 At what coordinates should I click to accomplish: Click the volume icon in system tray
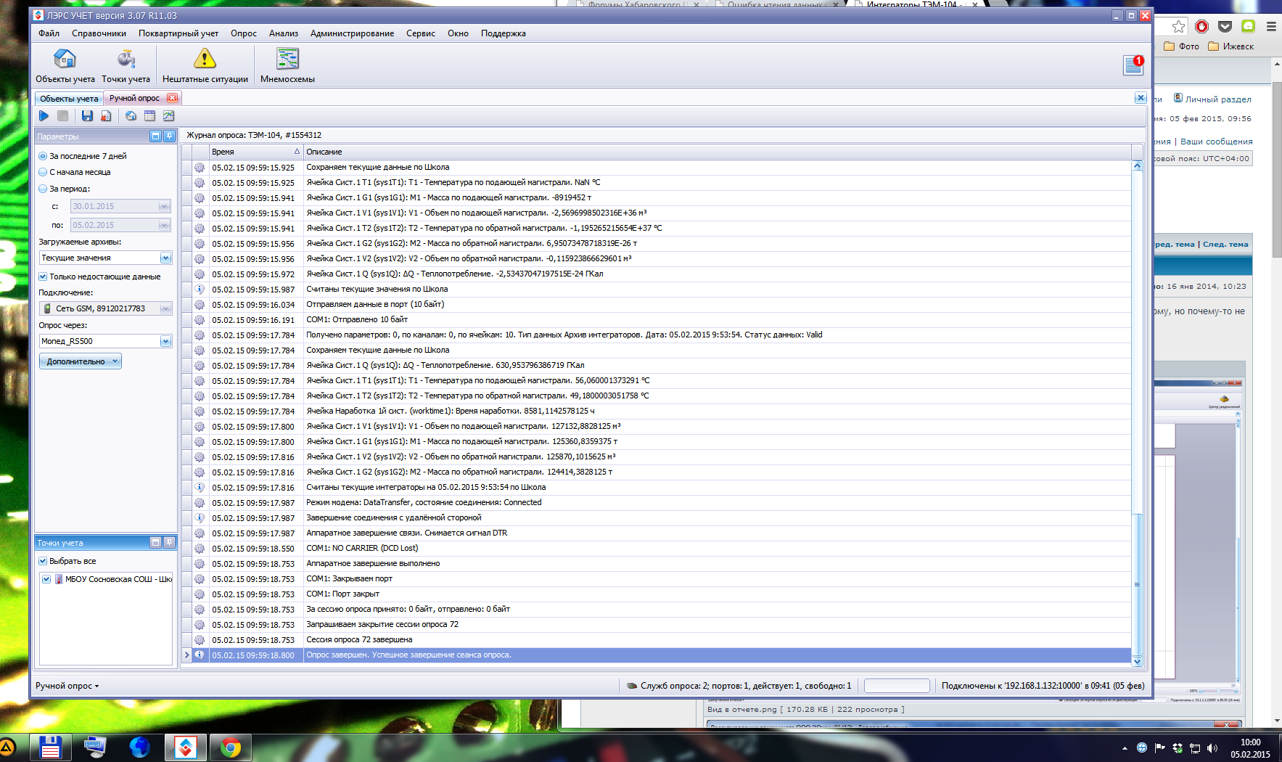[x=1212, y=748]
